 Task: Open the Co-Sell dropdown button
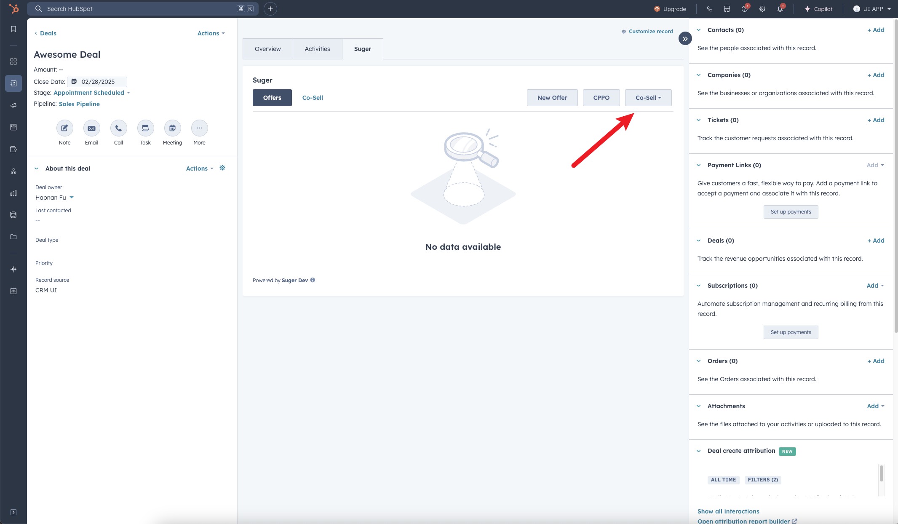click(x=648, y=98)
